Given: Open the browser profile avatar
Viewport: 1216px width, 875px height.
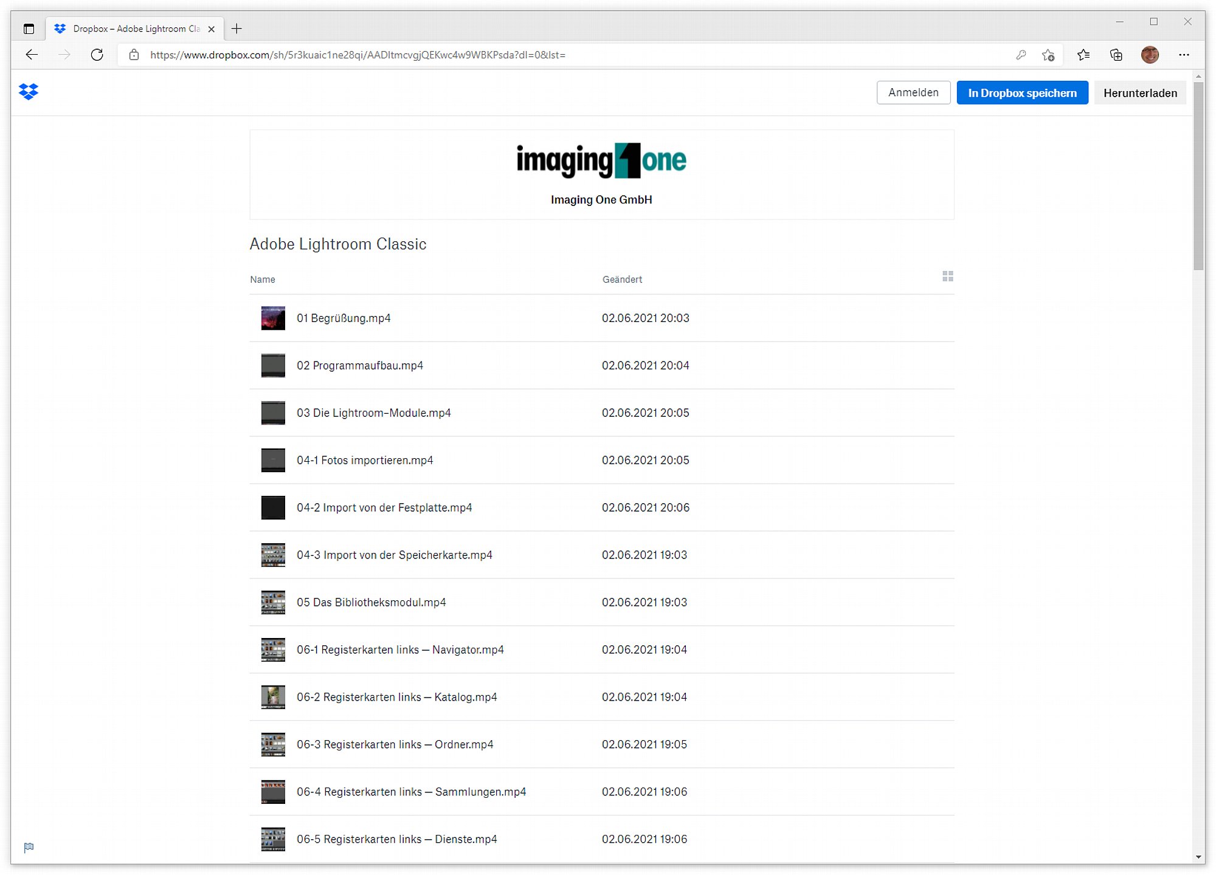Looking at the screenshot, I should coord(1150,55).
